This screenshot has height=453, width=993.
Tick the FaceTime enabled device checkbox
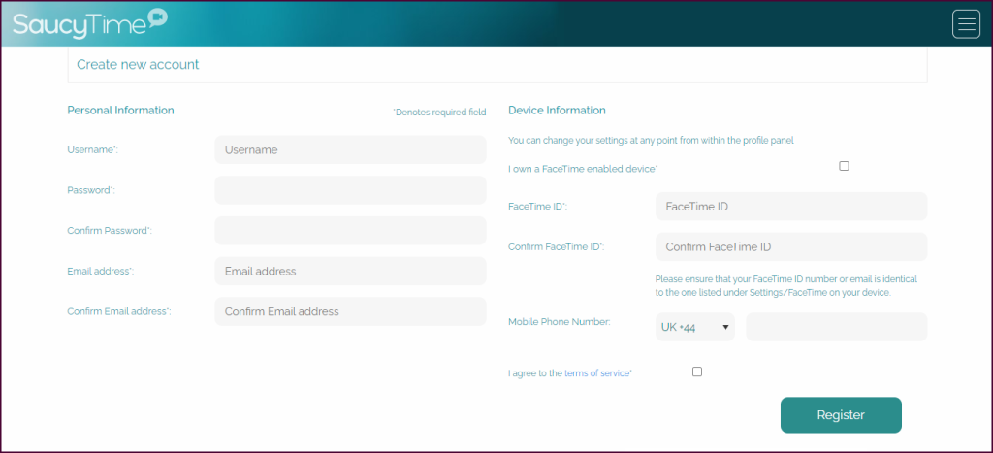844,166
